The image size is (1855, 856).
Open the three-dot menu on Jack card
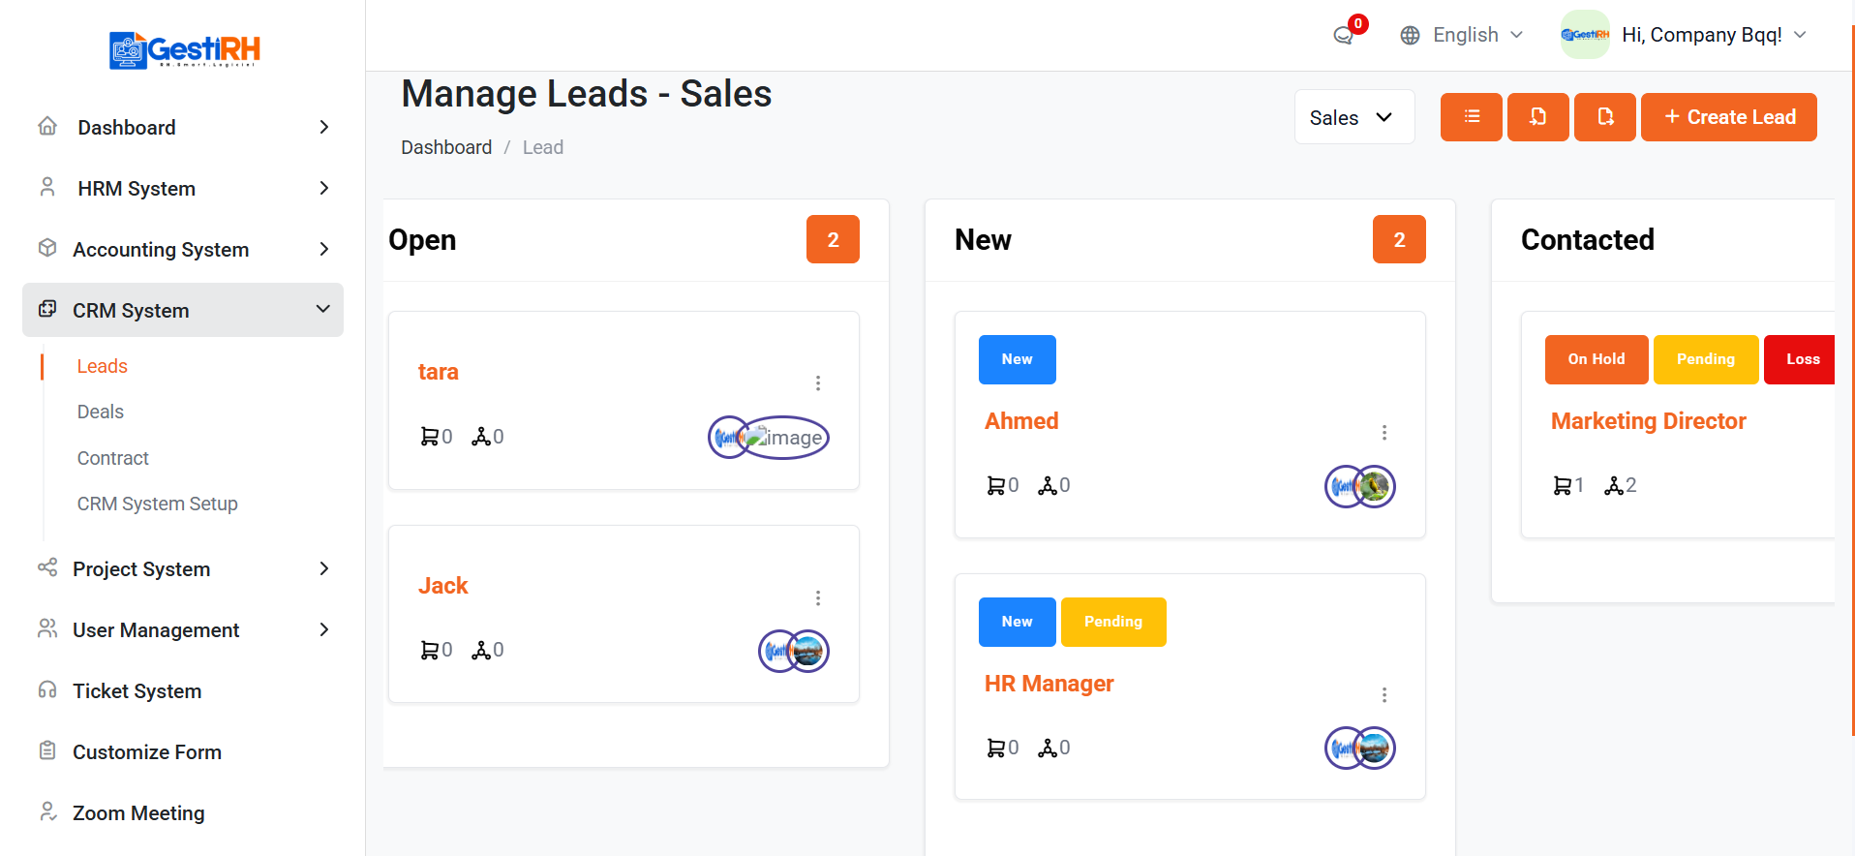click(x=818, y=598)
